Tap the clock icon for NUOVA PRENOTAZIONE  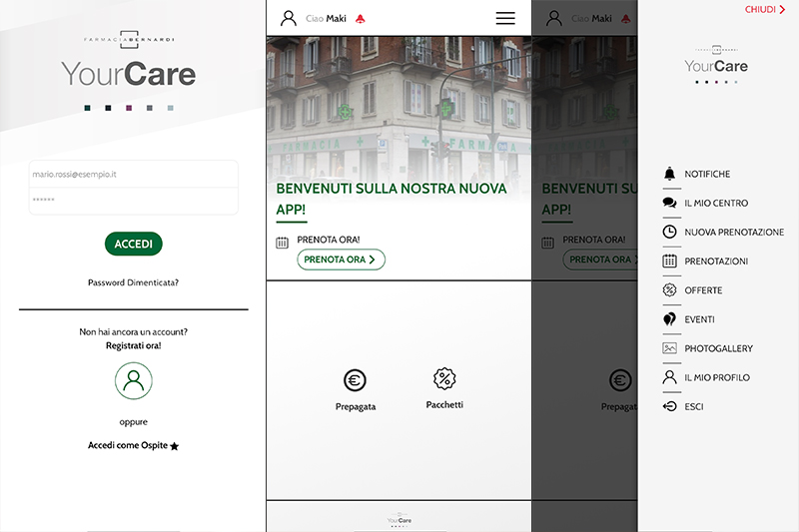(669, 232)
